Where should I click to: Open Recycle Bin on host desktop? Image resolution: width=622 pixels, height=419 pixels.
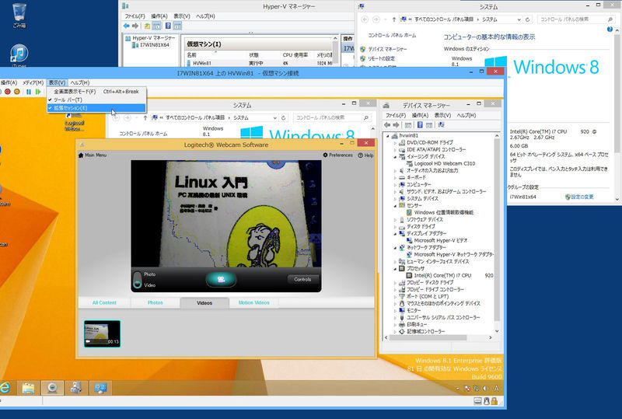click(19, 15)
